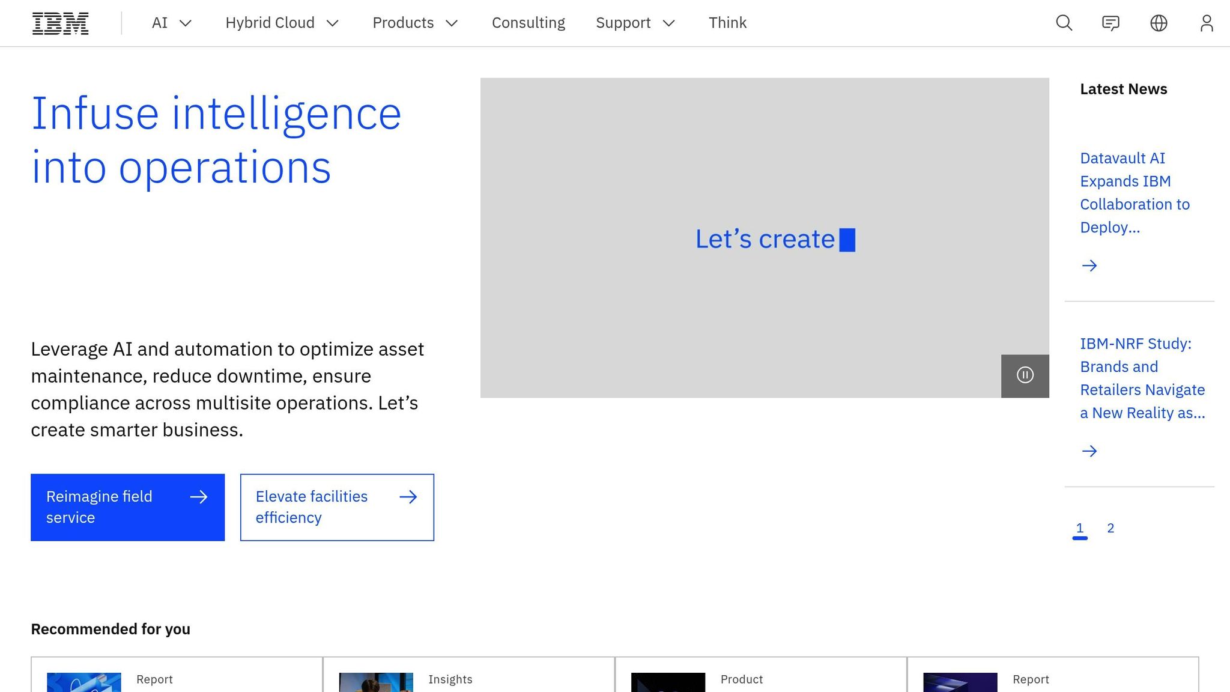1230x692 pixels.
Task: Open the user profile icon
Action: pos(1206,23)
